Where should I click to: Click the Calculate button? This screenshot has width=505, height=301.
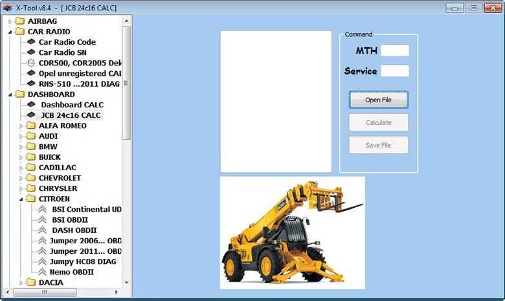tap(379, 122)
